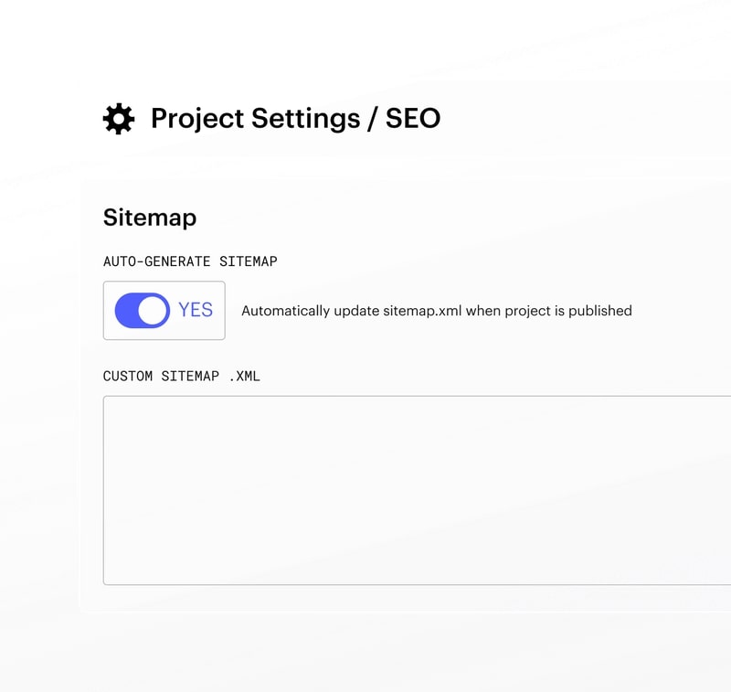Click the gear icon beside Project Settings
The width and height of the screenshot is (731, 692).
point(118,118)
